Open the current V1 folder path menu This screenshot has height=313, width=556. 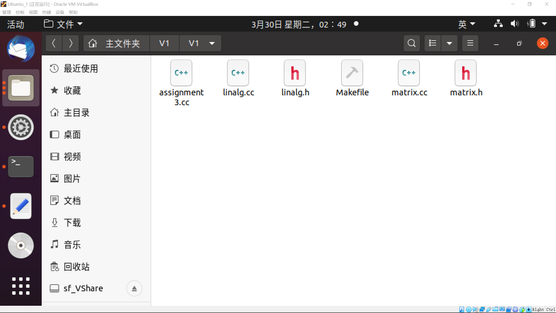pos(200,43)
